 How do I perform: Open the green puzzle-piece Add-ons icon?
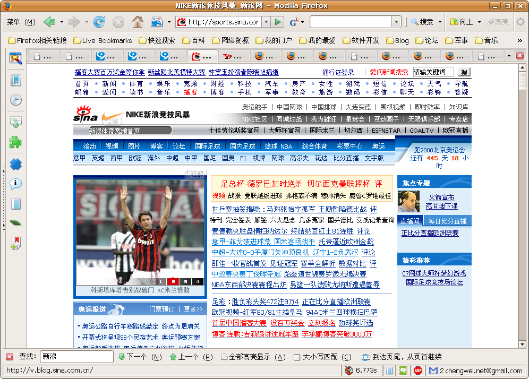[15, 142]
